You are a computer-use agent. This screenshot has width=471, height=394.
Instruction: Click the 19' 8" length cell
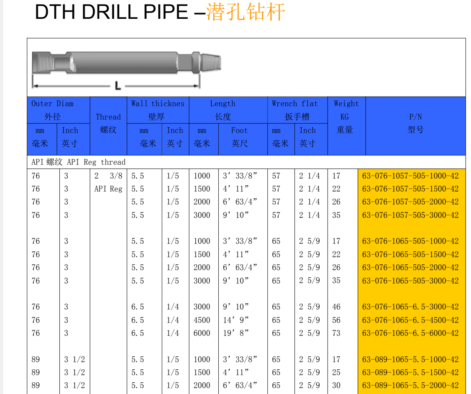click(236, 333)
